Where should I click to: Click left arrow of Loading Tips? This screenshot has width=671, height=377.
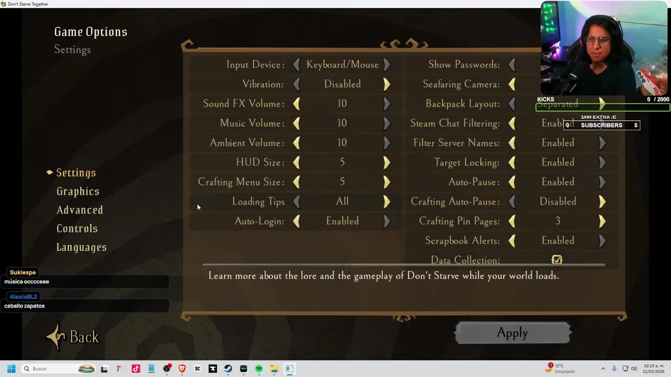tap(297, 202)
